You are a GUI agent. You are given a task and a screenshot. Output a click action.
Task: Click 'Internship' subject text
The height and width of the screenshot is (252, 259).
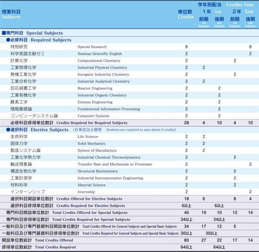pyautogui.click(x=86, y=192)
